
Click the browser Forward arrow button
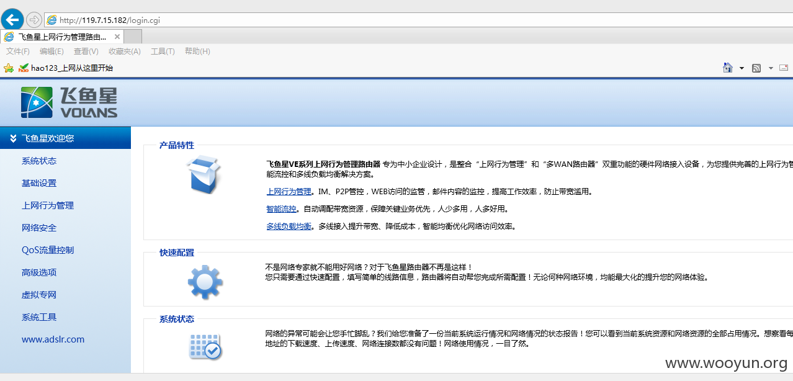[x=34, y=20]
